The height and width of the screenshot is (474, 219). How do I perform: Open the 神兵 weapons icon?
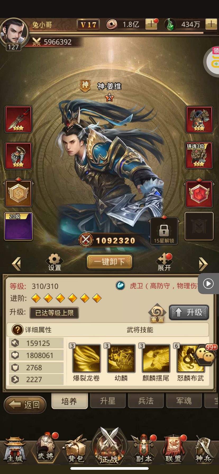(x=203, y=449)
